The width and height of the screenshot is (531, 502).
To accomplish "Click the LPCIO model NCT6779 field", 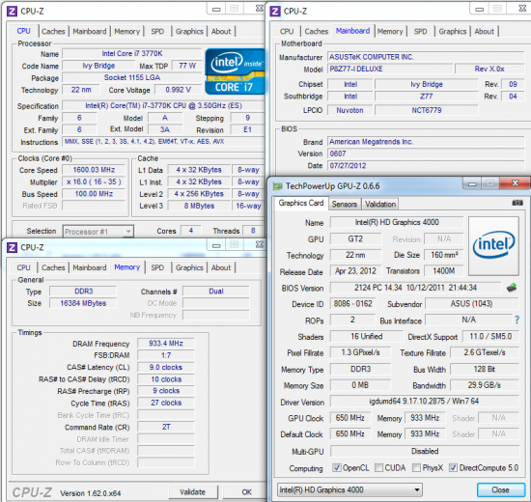I will (427, 110).
